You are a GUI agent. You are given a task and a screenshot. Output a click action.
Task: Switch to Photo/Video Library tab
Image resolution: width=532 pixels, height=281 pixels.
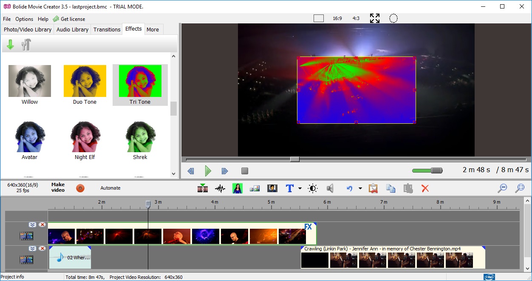28,29
